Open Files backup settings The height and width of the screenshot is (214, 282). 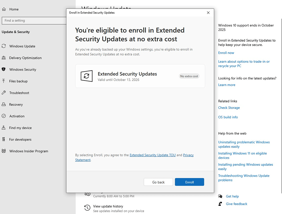pos(4,81)
